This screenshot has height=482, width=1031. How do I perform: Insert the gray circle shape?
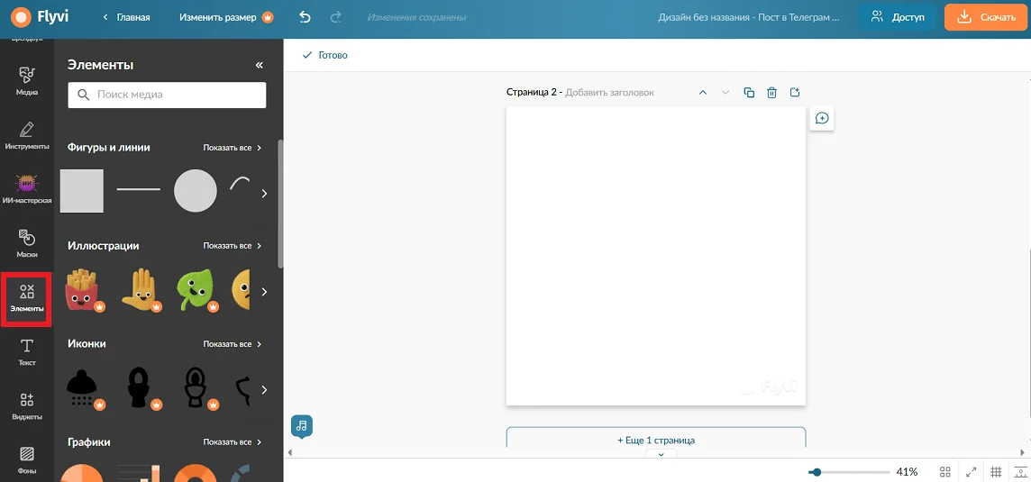pyautogui.click(x=196, y=191)
